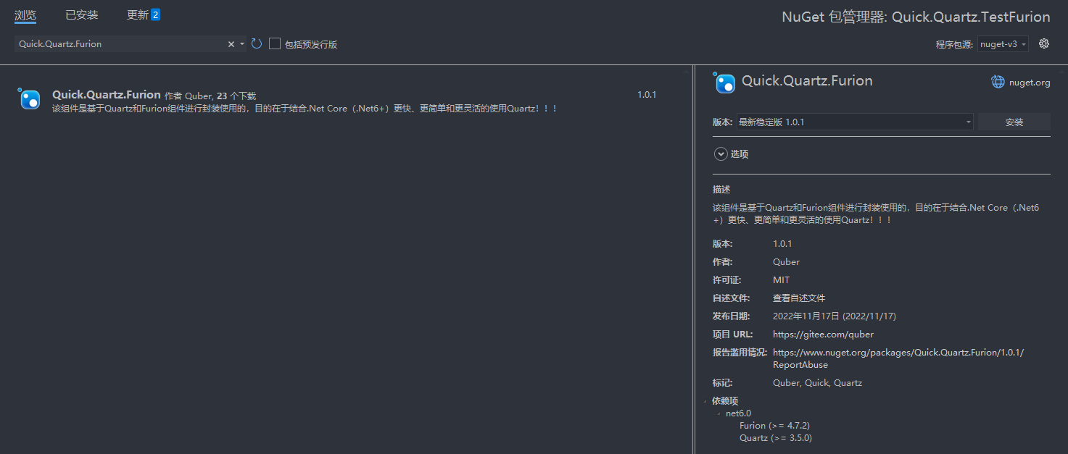
Task: Click the package icon in details panel header
Action: pyautogui.click(x=724, y=83)
